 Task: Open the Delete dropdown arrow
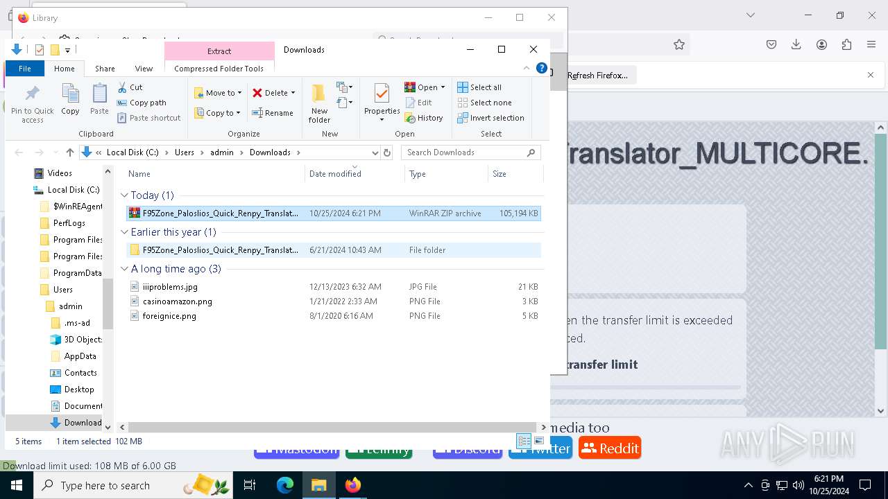(293, 93)
